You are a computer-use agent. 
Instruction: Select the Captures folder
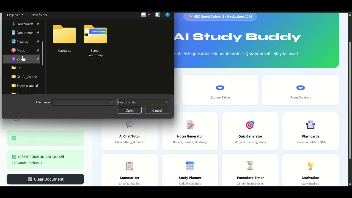[x=64, y=38]
